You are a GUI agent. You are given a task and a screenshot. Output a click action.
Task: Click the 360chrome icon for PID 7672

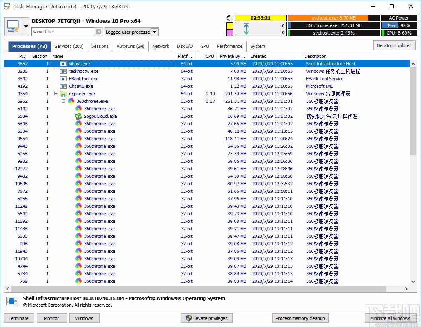pos(79,191)
